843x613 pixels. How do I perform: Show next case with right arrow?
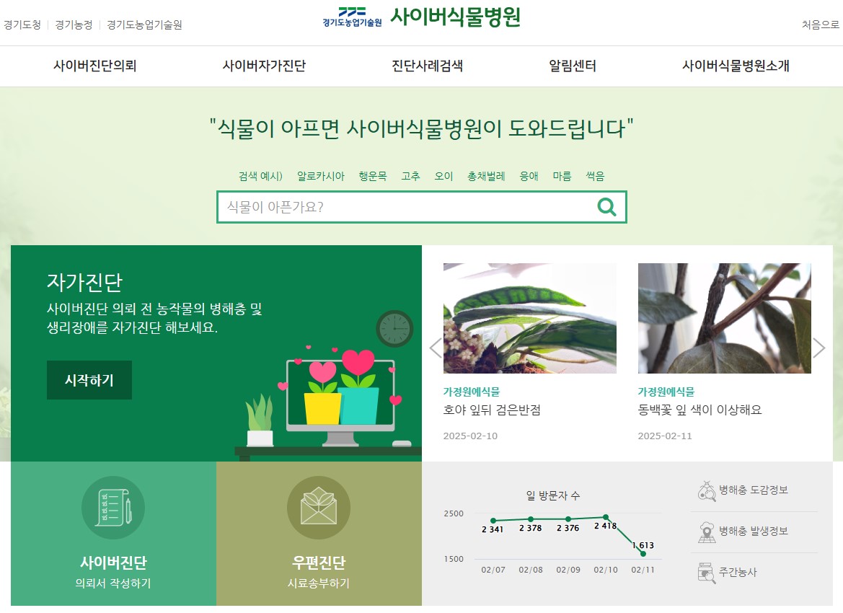pos(818,348)
